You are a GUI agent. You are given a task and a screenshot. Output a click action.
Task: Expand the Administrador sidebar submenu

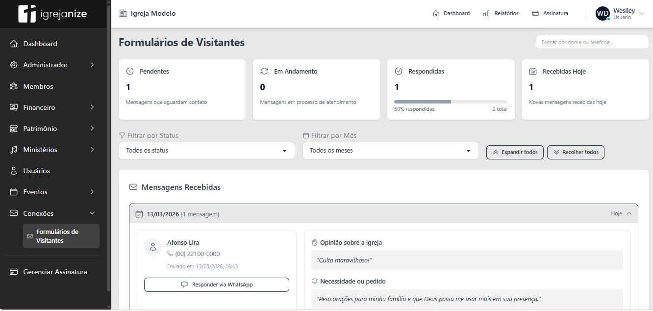[92, 65]
